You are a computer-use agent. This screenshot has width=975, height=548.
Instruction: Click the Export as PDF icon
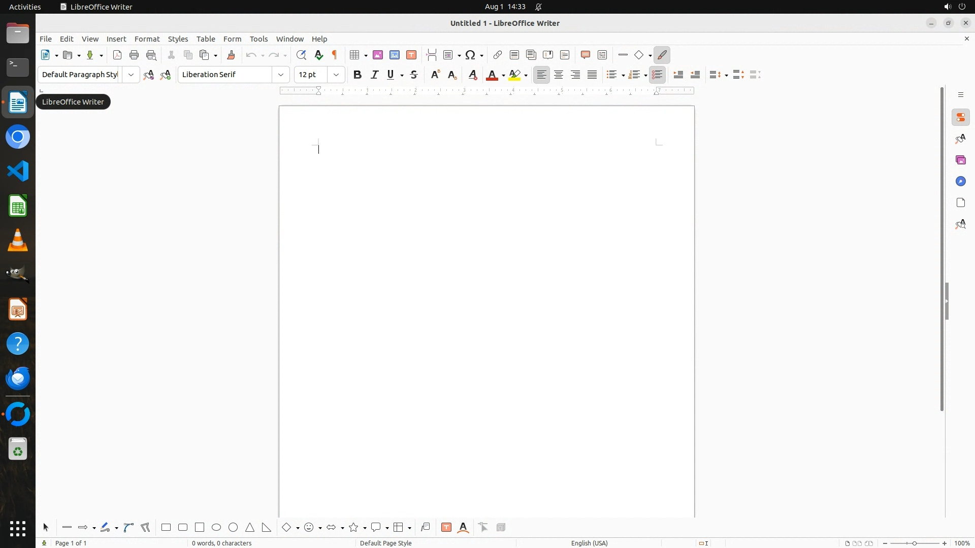click(117, 55)
